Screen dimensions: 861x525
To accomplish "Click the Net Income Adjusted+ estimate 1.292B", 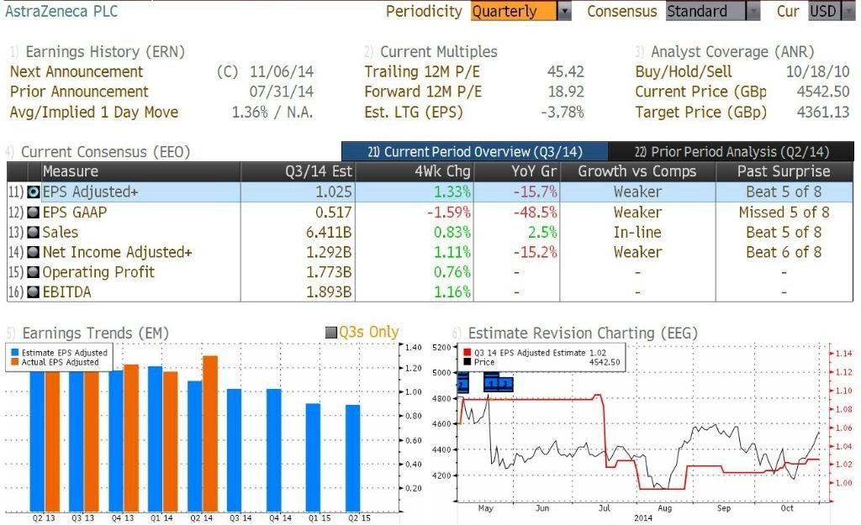I will [329, 252].
